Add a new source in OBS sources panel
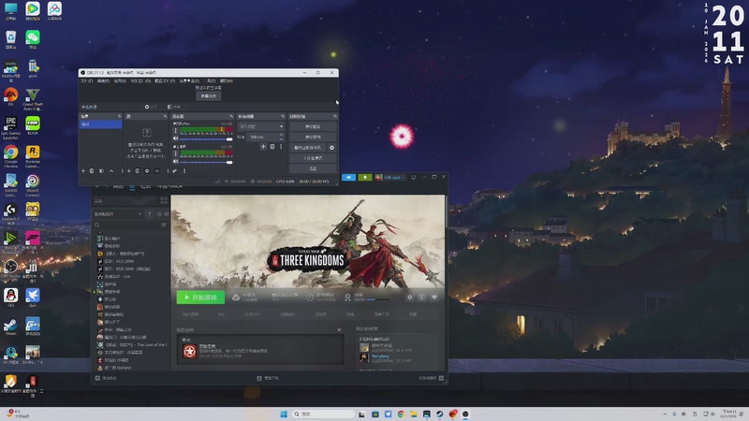 128,171
